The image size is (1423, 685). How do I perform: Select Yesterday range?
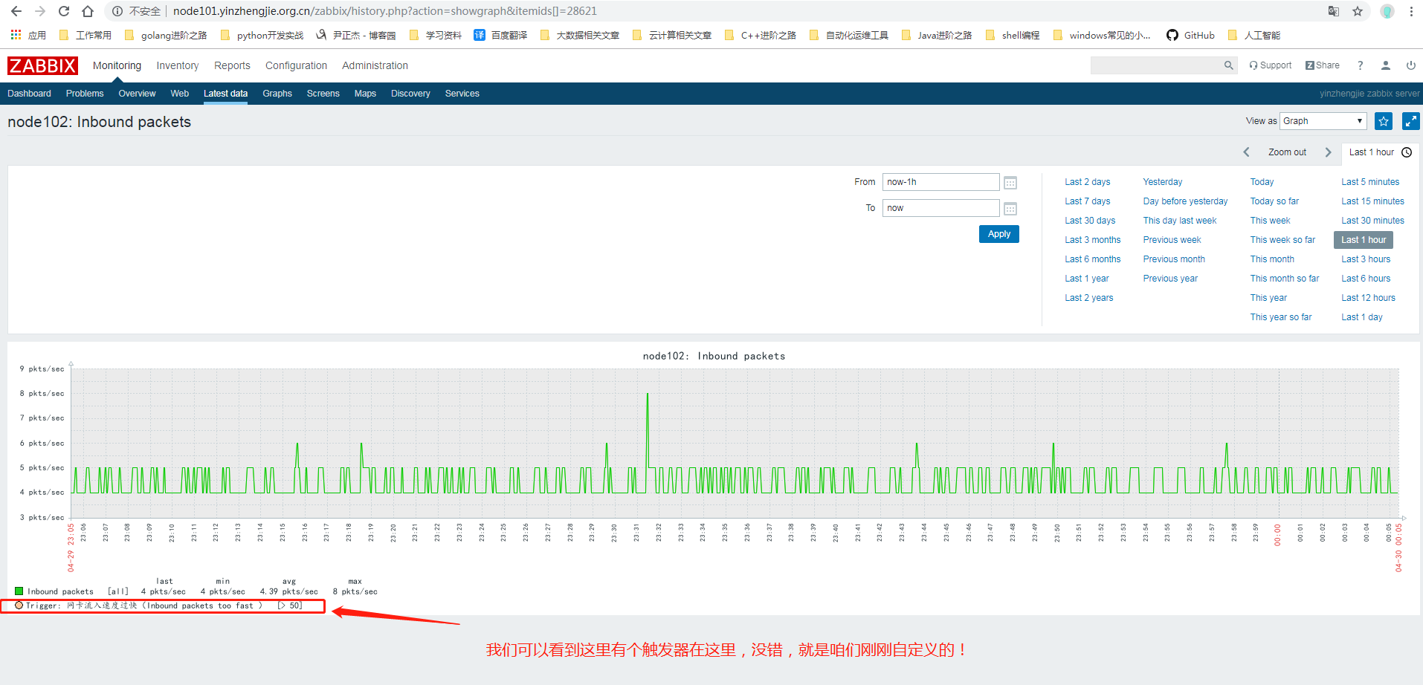[1163, 182]
